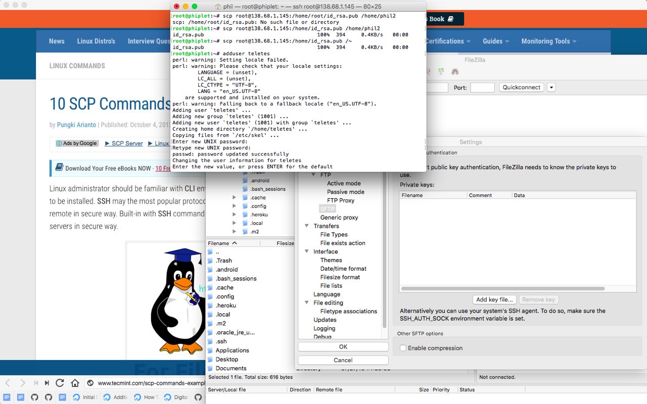Expand the .m2 folder in local tree
Viewport: 647px width, 404px height.
point(234,232)
